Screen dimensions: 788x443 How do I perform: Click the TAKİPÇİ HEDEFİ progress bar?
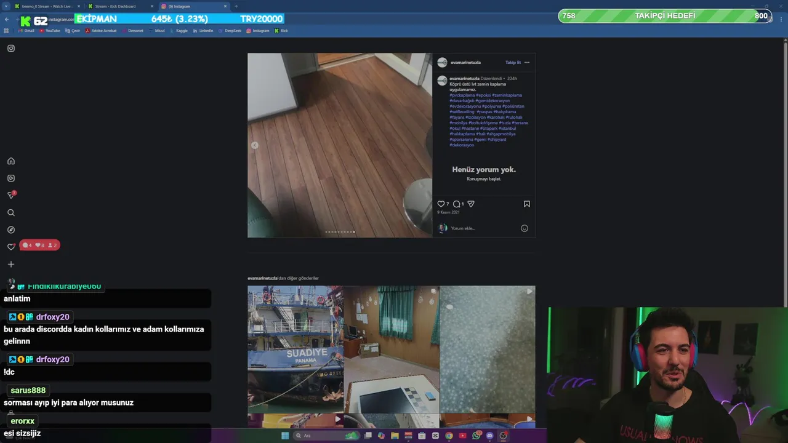click(x=665, y=15)
